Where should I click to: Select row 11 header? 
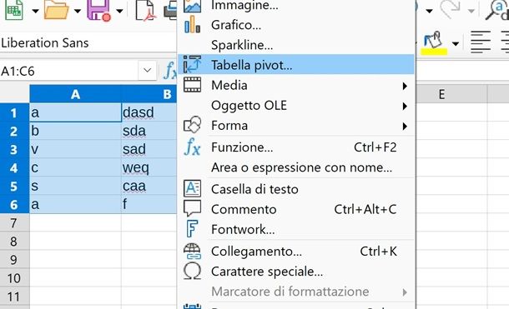coord(14,297)
